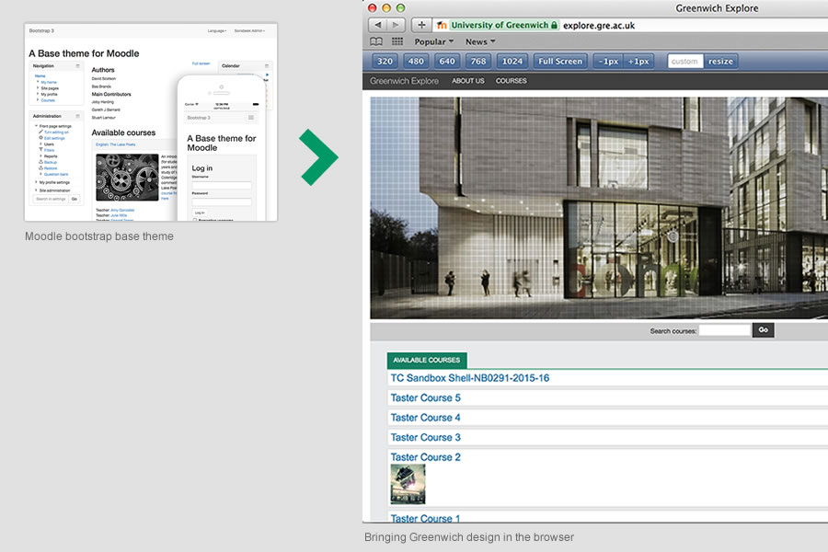Click the Taster Course 2 gears thumbnail
The width and height of the screenshot is (828, 552).
pyautogui.click(x=408, y=483)
